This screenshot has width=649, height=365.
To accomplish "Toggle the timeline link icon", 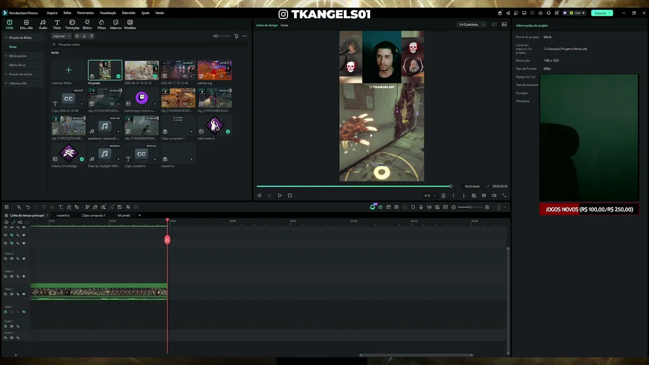I will click(14, 222).
